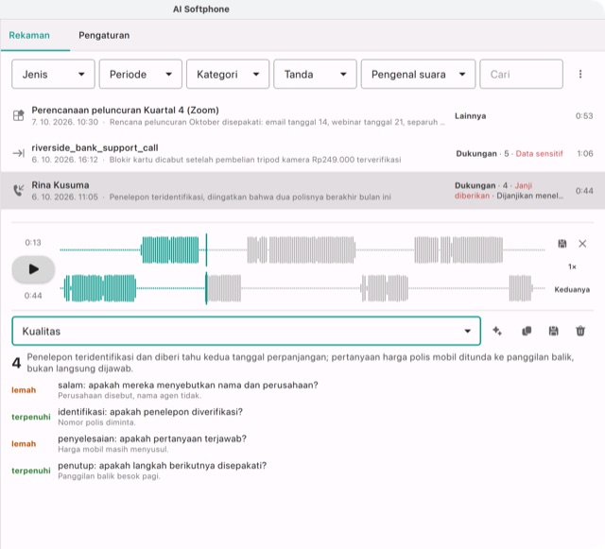This screenshot has width=605, height=549.
Task: Click the terpenuhi status beside penutup
Action: (31, 471)
